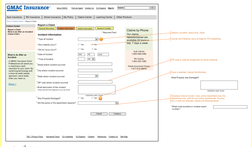
Task: Click the help icon beside Was Property Damaged
Action: click(100, 98)
